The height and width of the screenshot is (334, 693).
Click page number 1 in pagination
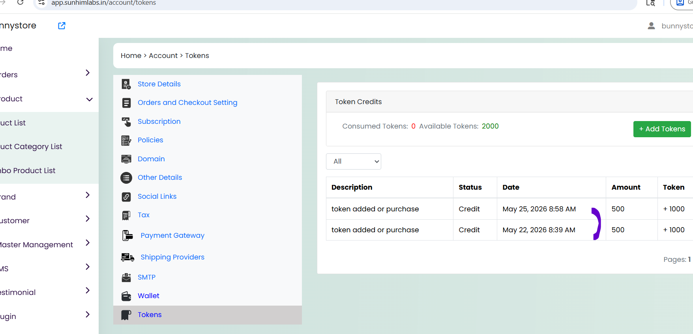pyautogui.click(x=689, y=259)
